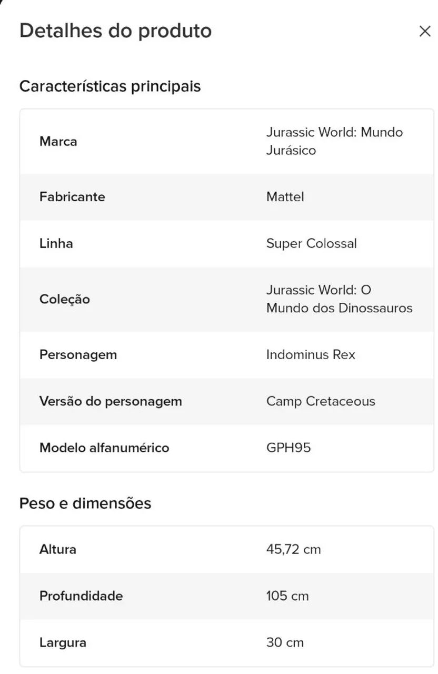Click the GPH95 model code

[x=288, y=448]
